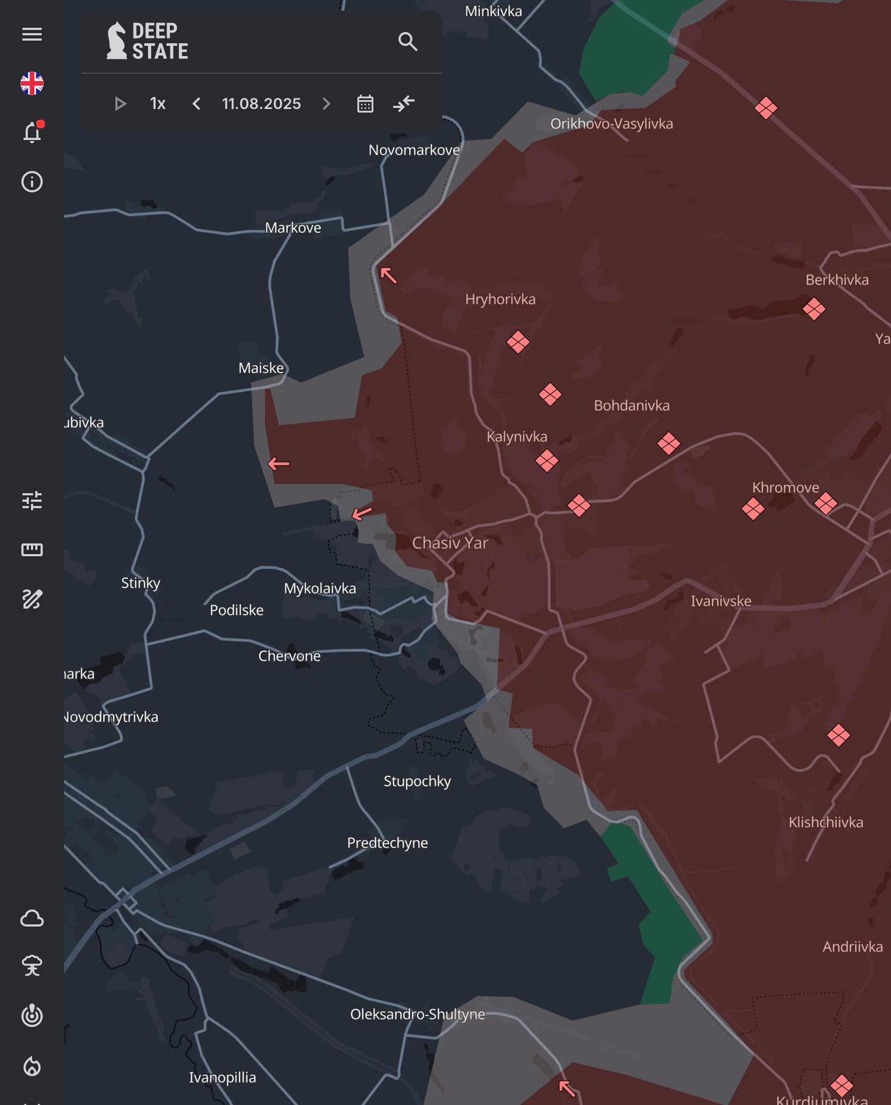The width and height of the screenshot is (891, 1105).
Task: Open the nuclear explosion tool icon
Action: (32, 966)
